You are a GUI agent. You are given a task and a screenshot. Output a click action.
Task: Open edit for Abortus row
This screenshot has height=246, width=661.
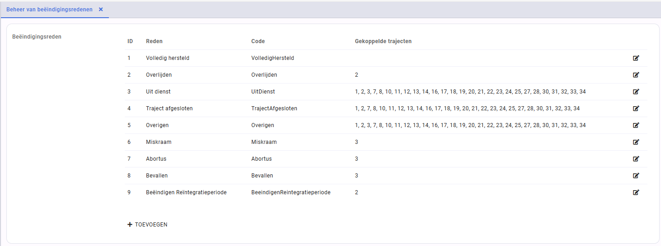click(x=636, y=159)
